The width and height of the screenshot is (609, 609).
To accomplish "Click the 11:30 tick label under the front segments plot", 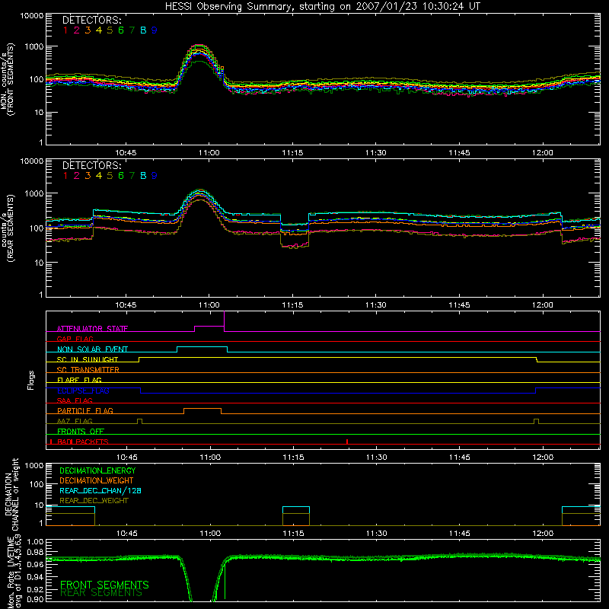I will click(375, 153).
